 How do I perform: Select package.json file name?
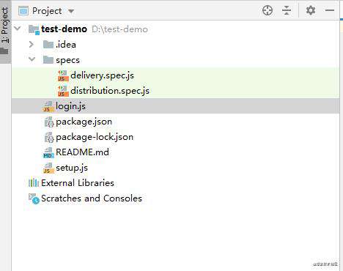click(84, 122)
